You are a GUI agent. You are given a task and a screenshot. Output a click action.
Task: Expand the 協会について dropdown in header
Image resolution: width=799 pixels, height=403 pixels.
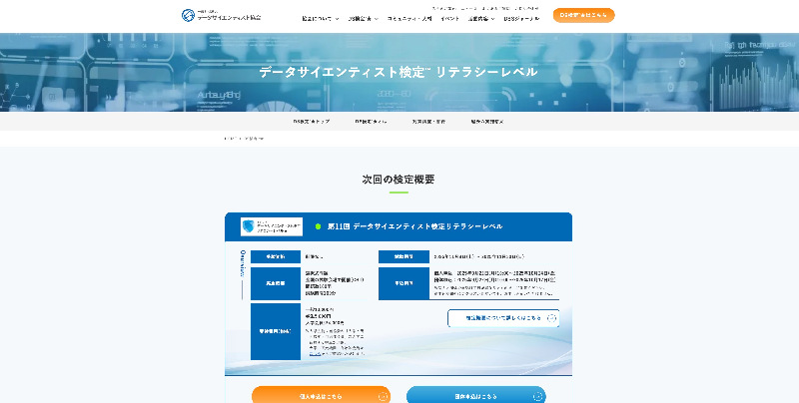tap(321, 18)
